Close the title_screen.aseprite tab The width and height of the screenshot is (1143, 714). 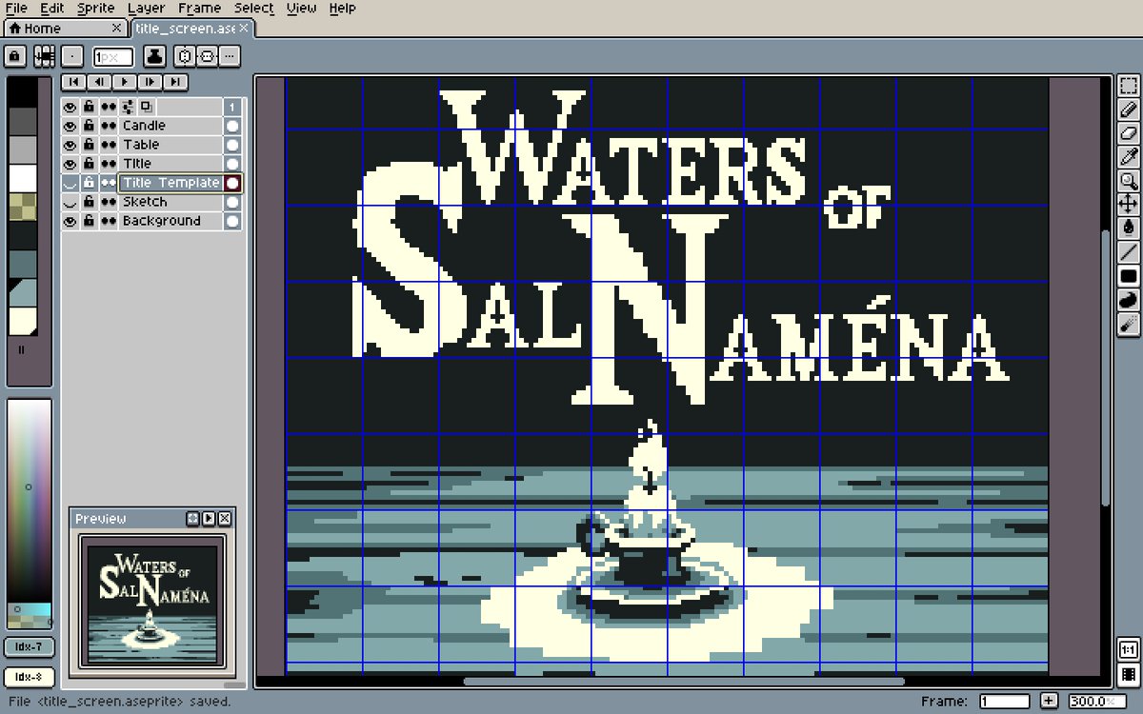tap(244, 29)
